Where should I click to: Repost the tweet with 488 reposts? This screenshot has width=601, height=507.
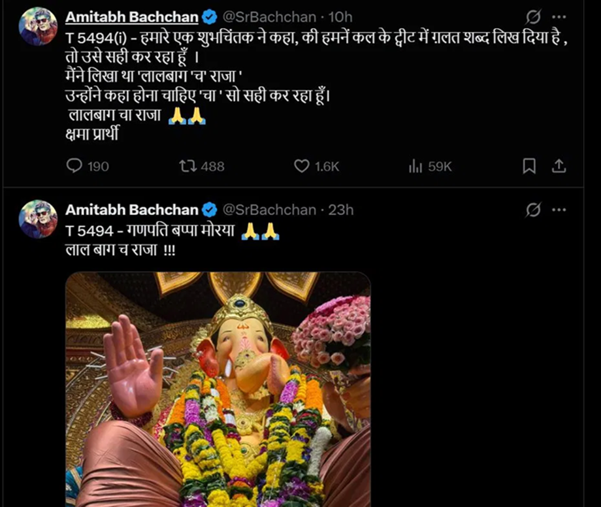187,167
